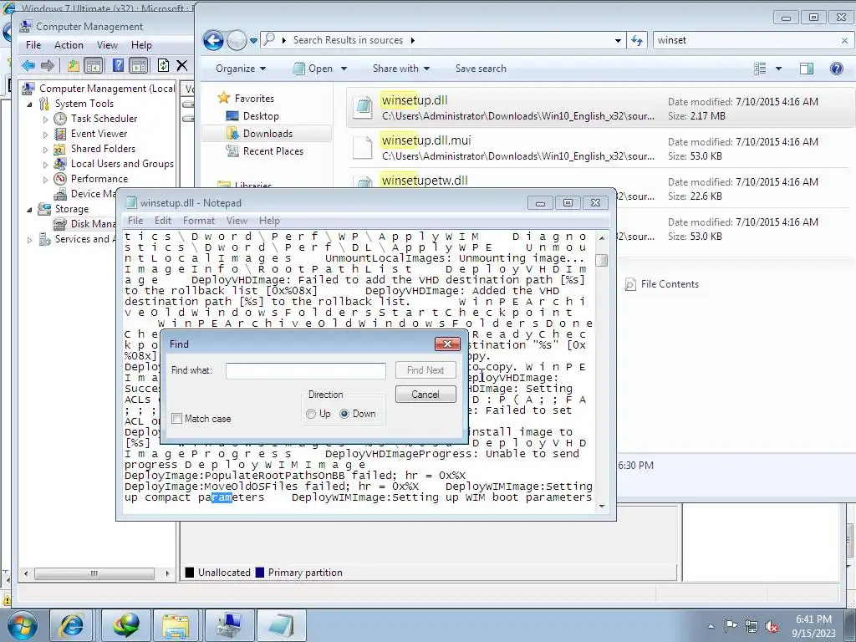
Task: Select the Up direction radio button
Action: click(x=311, y=414)
